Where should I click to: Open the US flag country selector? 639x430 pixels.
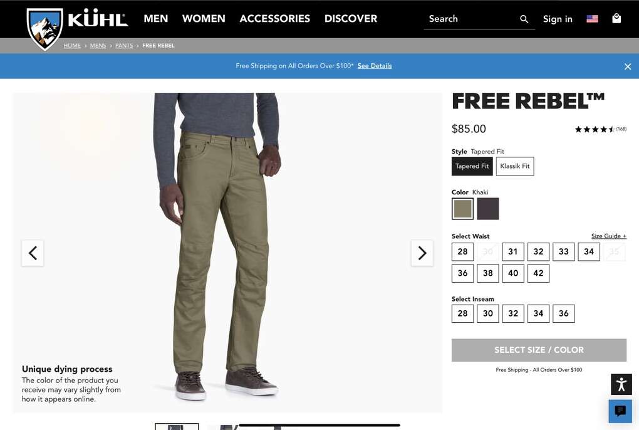(592, 19)
